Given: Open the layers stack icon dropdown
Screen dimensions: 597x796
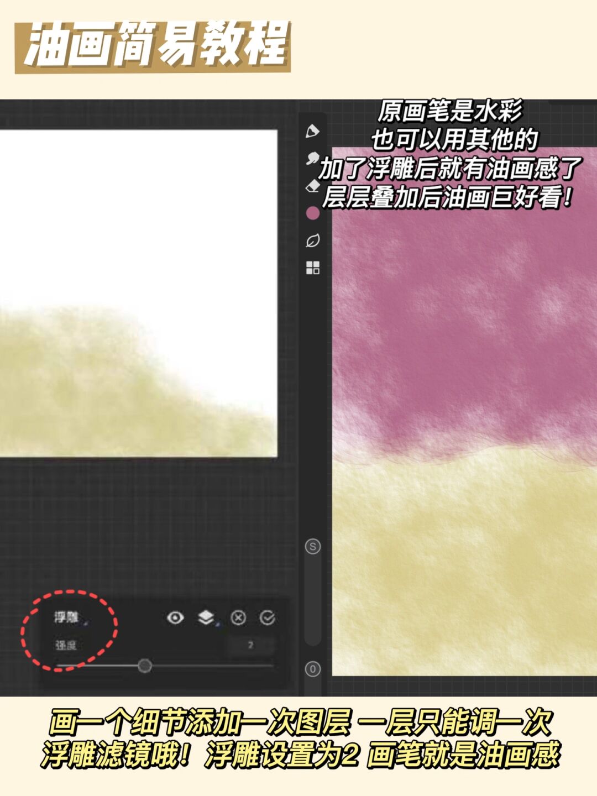Looking at the screenshot, I should click(x=207, y=617).
